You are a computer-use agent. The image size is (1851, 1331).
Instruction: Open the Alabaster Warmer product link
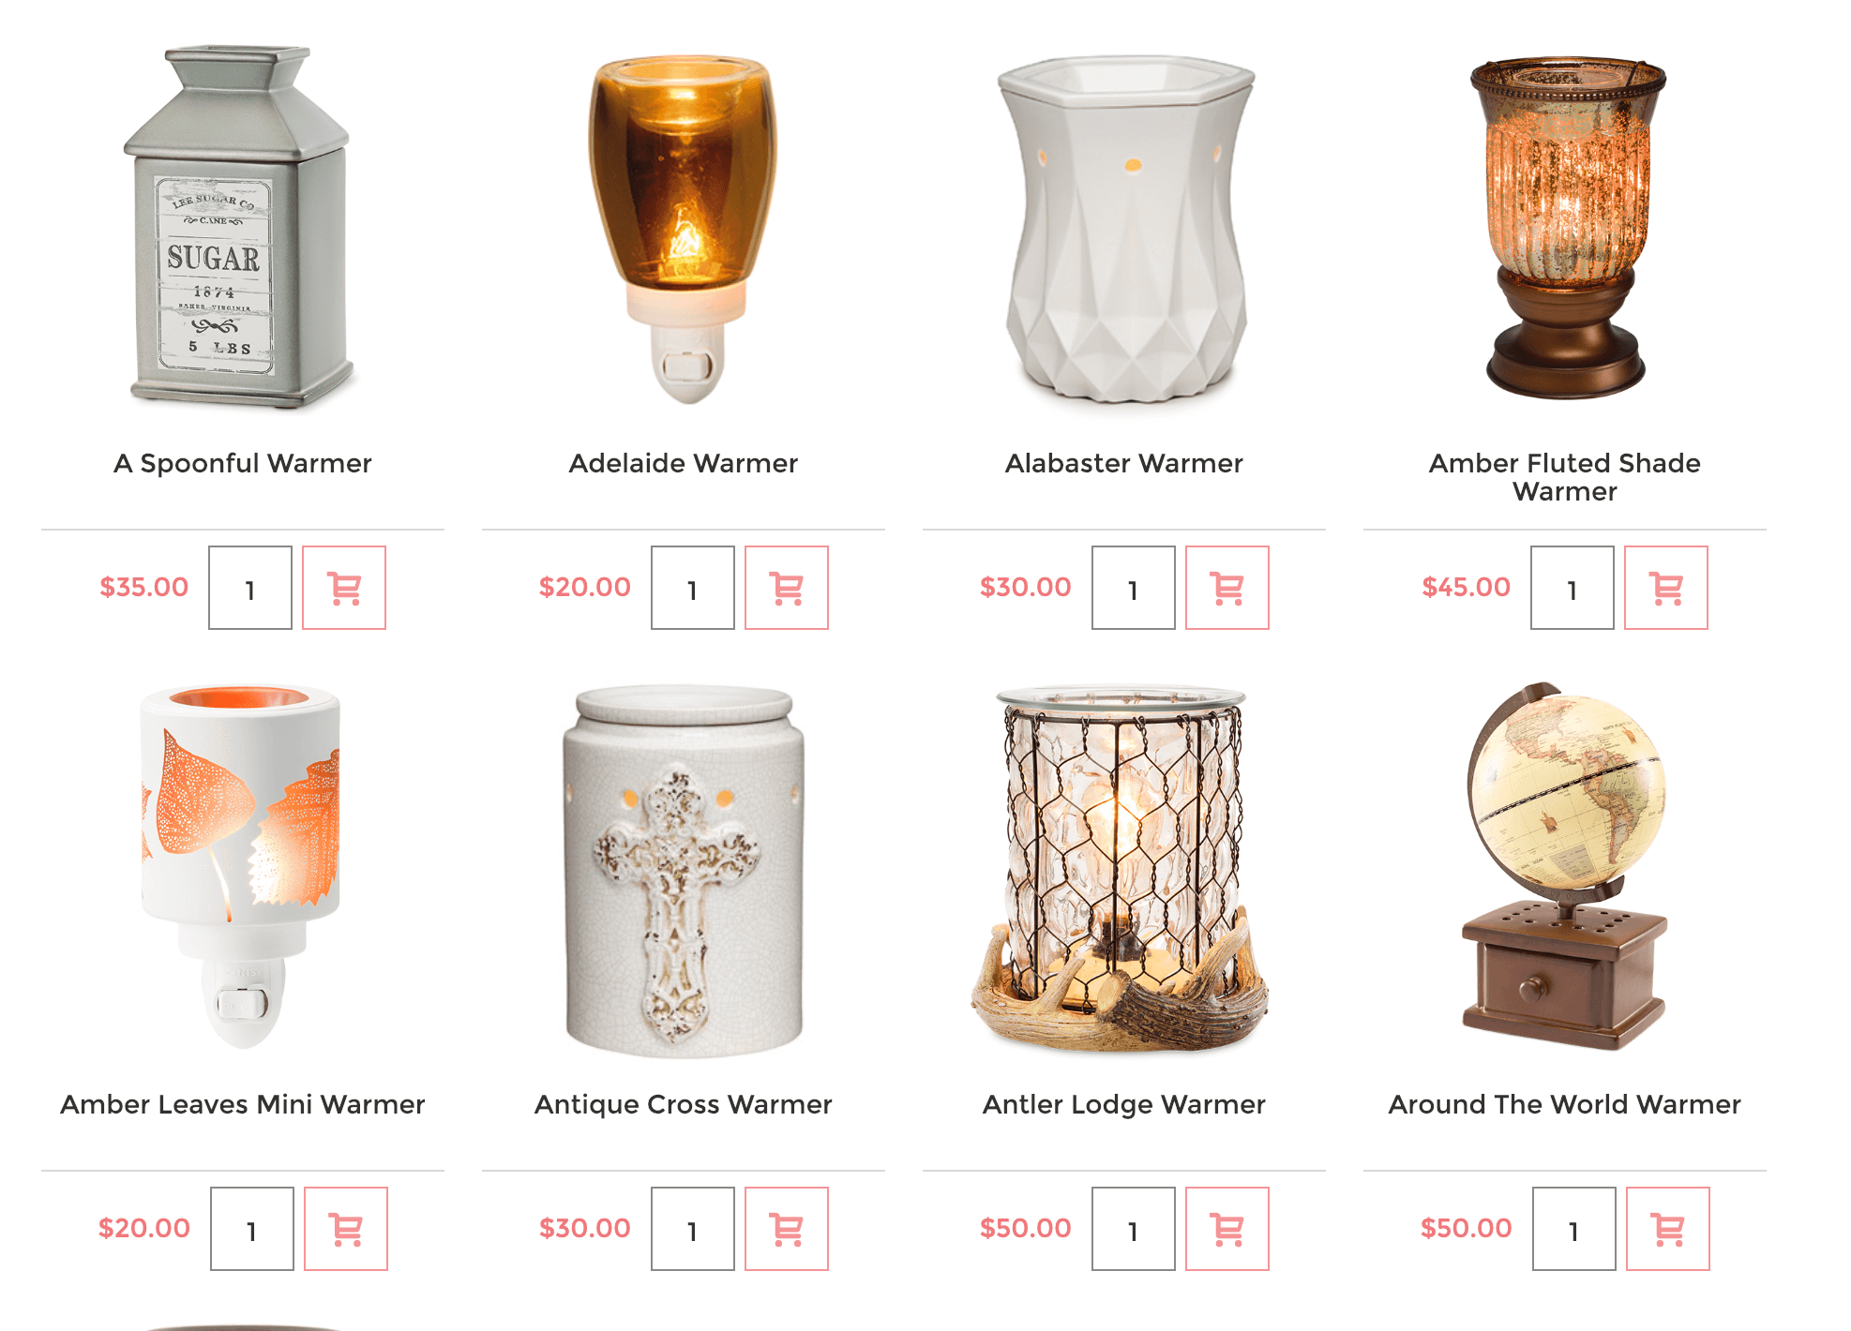[1124, 463]
